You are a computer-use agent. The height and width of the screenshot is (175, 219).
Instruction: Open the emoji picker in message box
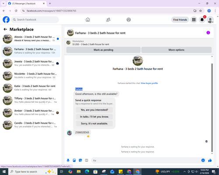click(x=203, y=161)
